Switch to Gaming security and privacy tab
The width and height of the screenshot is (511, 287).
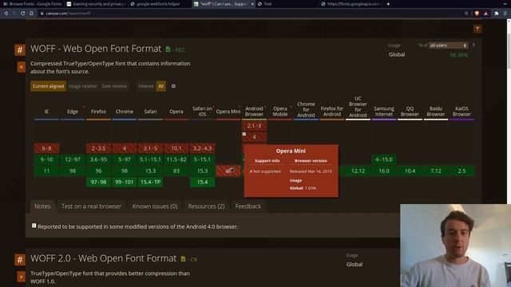(96, 4)
